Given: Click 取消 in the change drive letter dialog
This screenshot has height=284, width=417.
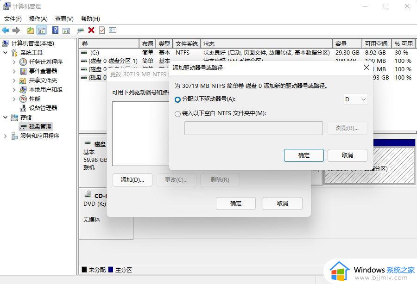Looking at the screenshot, I should pyautogui.click(x=283, y=204).
